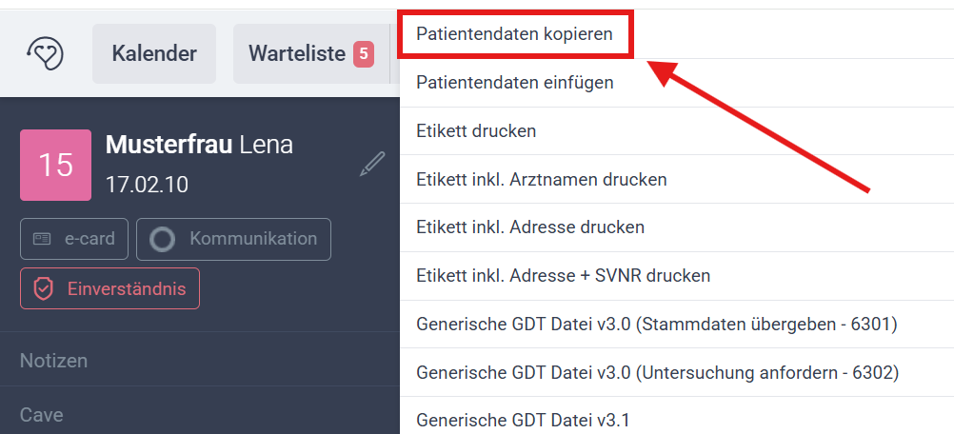
Task: Choose GDT Datei v3.0 Untersuchung anfordern 6302
Action: click(x=657, y=372)
